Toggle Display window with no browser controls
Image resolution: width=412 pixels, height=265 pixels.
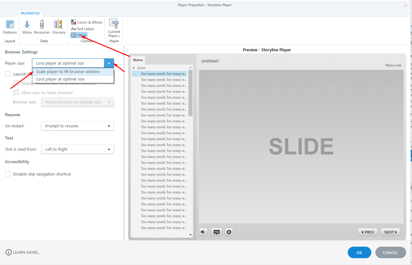[x=16, y=83]
